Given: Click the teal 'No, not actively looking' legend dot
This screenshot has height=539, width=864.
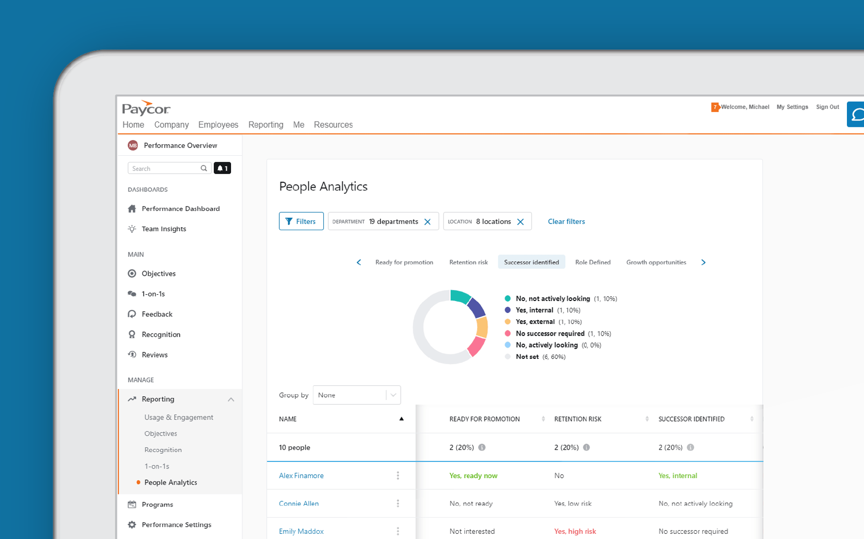Looking at the screenshot, I should (x=508, y=298).
